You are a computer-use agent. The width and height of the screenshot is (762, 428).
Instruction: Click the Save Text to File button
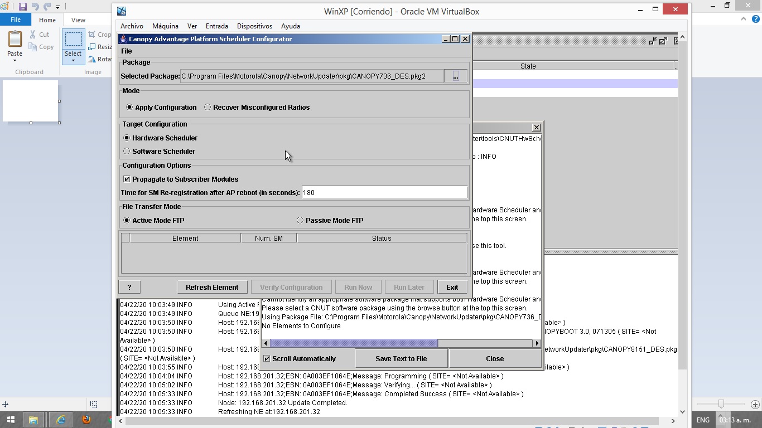(401, 359)
